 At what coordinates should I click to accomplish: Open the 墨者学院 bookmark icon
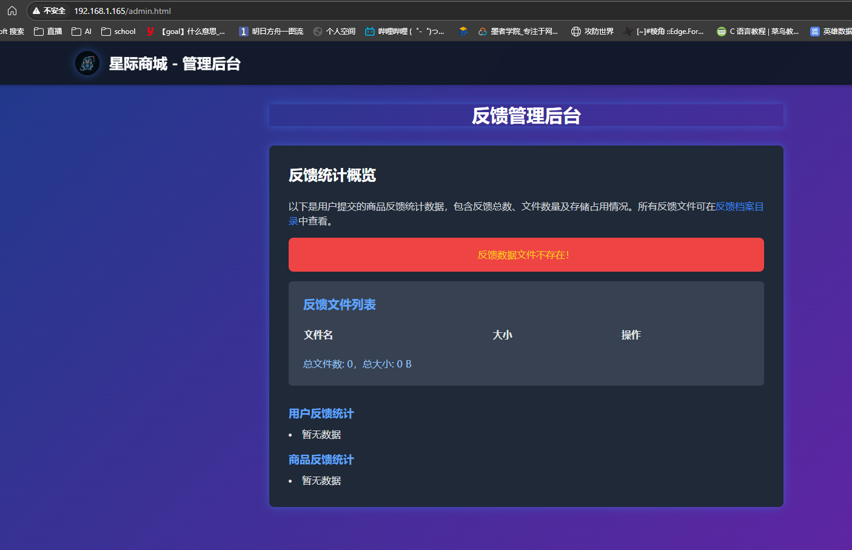tap(482, 31)
